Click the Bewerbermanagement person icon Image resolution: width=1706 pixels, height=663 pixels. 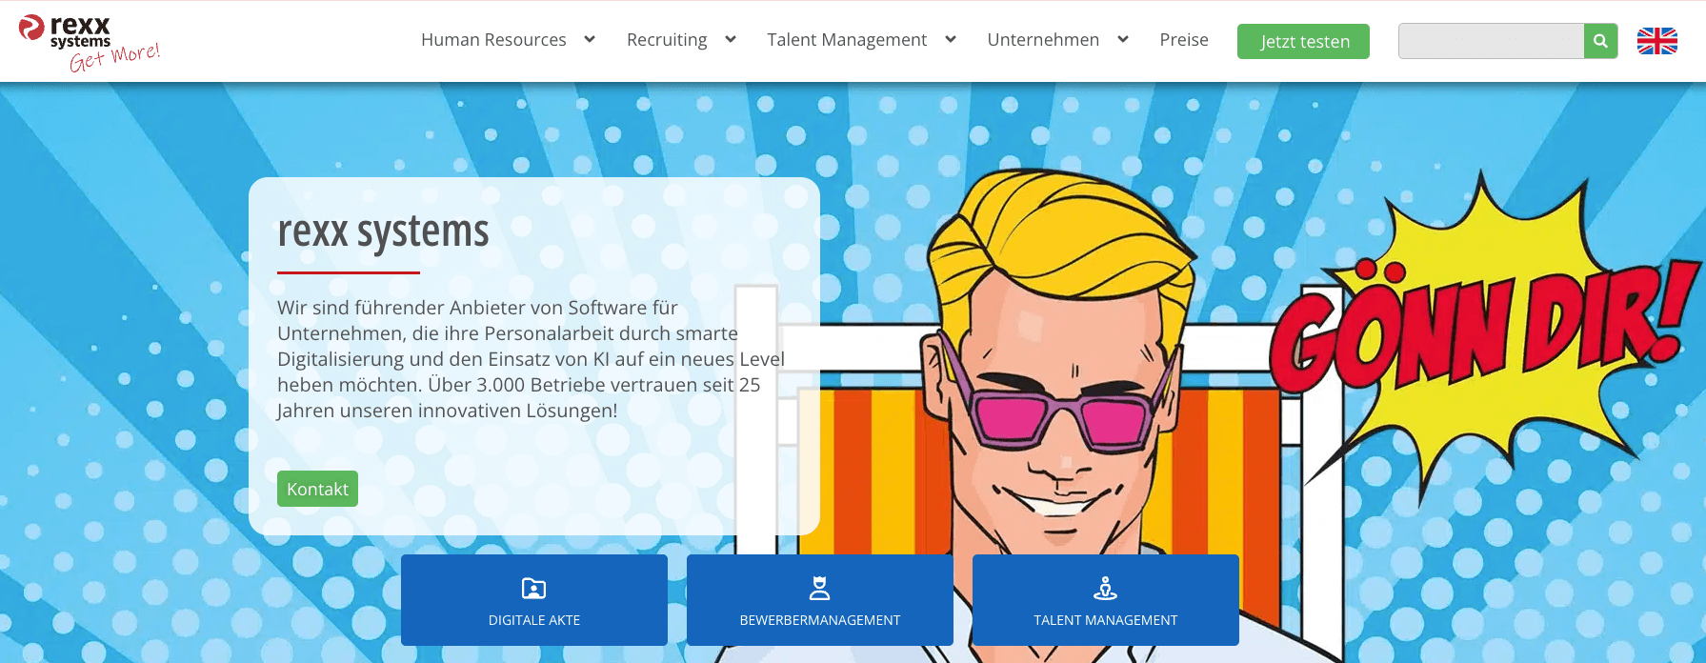click(819, 589)
